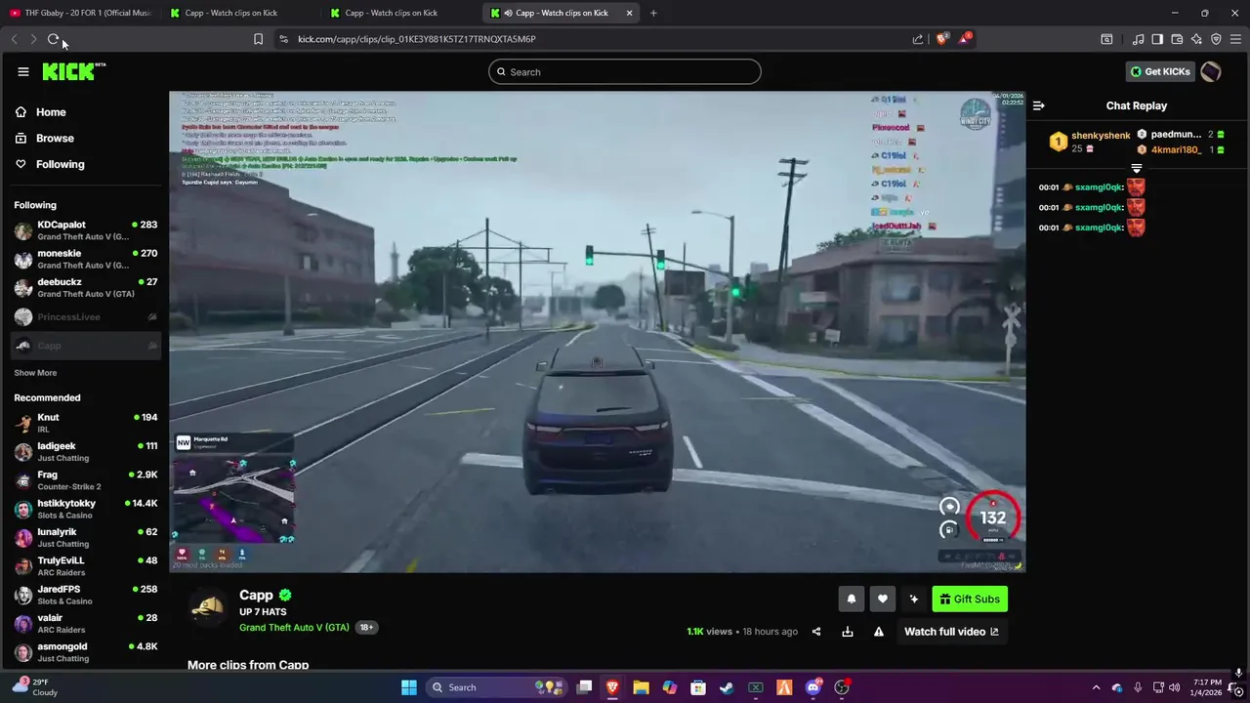Go to Home in the sidebar
The image size is (1250, 703).
[40, 112]
